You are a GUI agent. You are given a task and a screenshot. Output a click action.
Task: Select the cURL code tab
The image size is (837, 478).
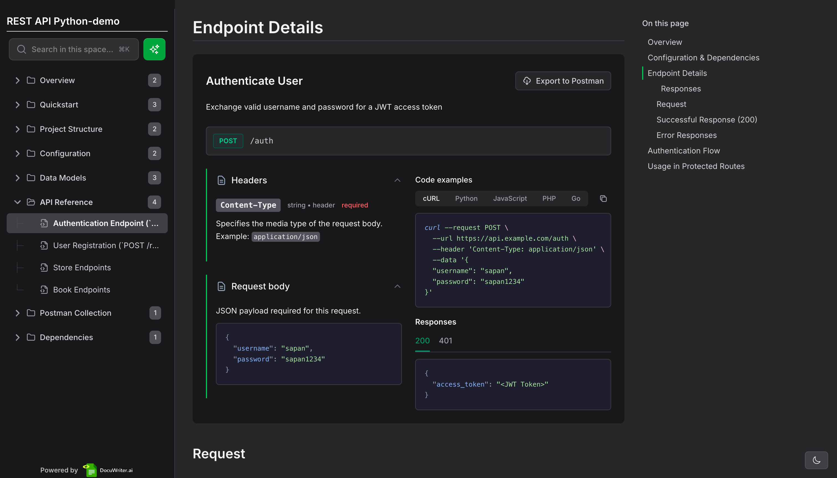coord(431,199)
